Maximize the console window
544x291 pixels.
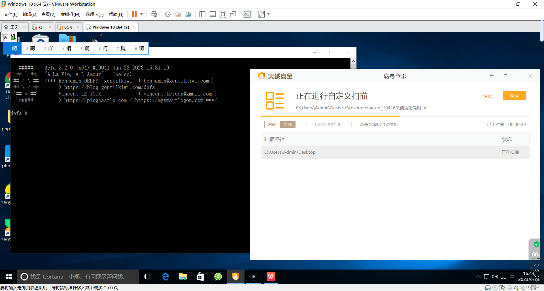(331, 53)
